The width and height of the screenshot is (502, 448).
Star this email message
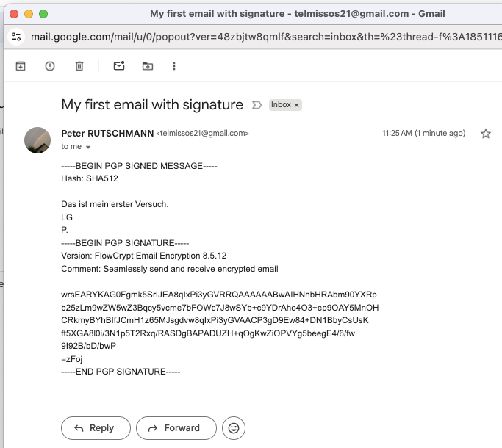[x=485, y=134]
